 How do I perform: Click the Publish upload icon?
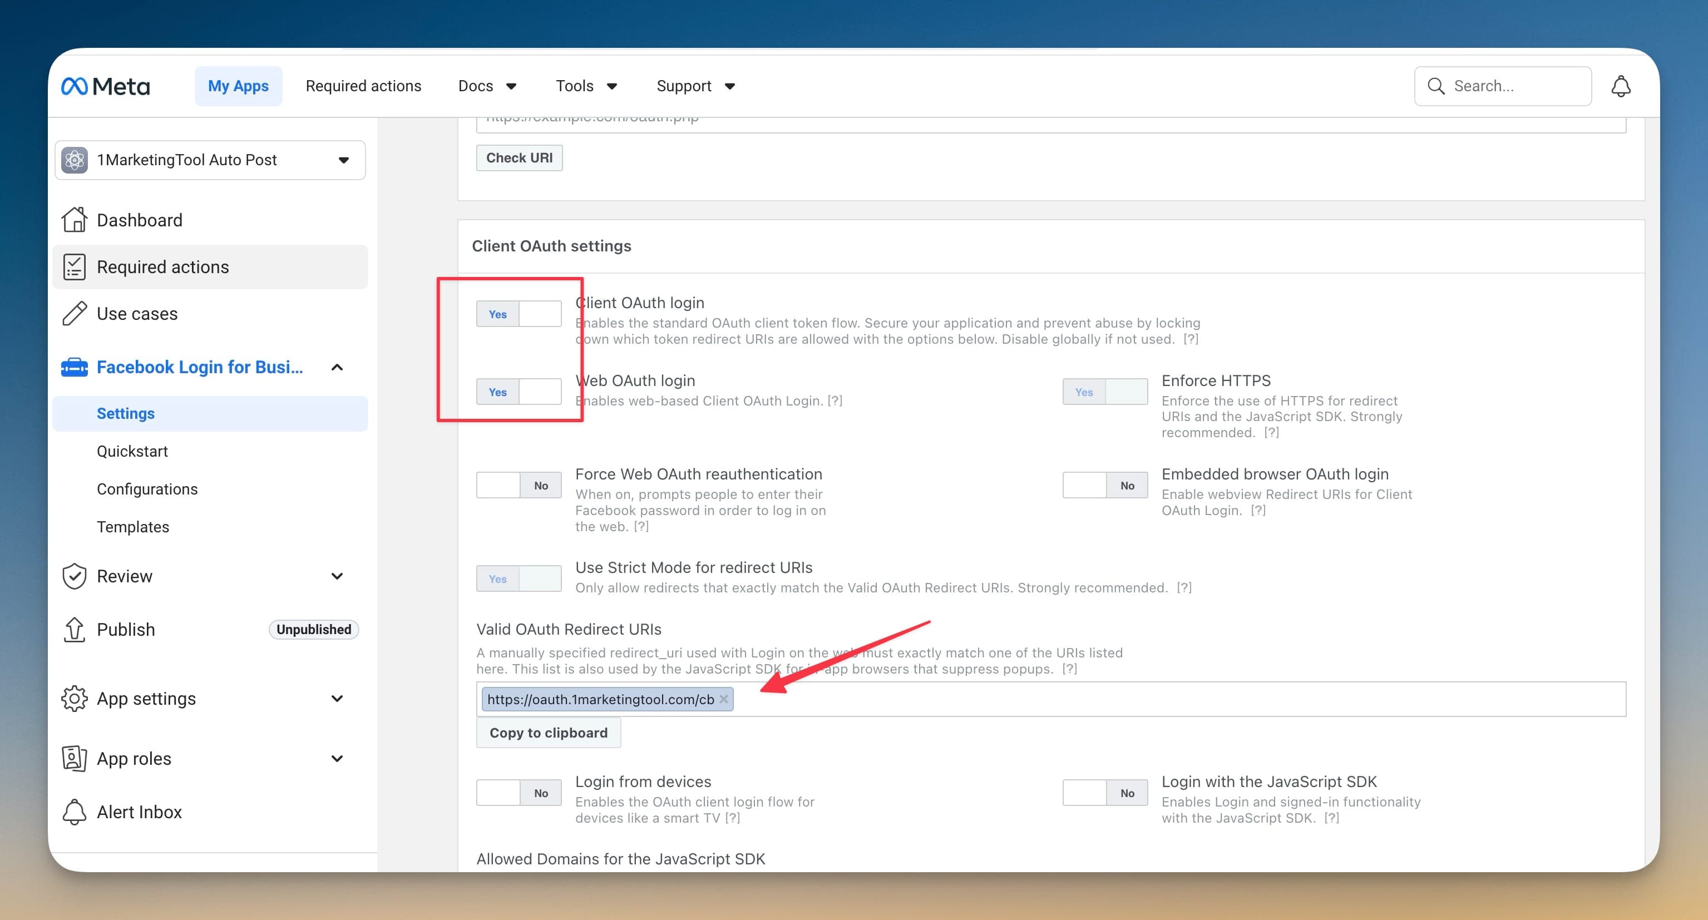click(x=74, y=629)
